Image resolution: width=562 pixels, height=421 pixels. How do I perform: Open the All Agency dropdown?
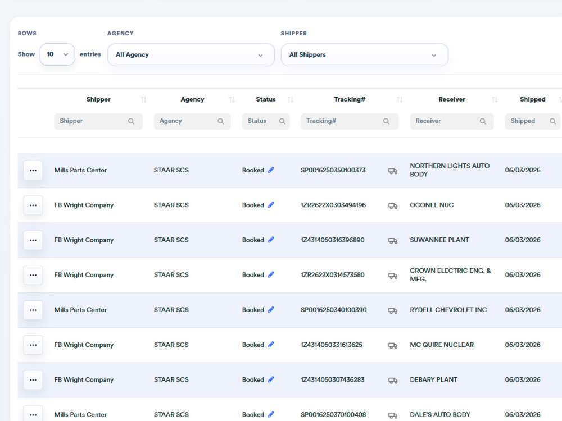click(191, 55)
